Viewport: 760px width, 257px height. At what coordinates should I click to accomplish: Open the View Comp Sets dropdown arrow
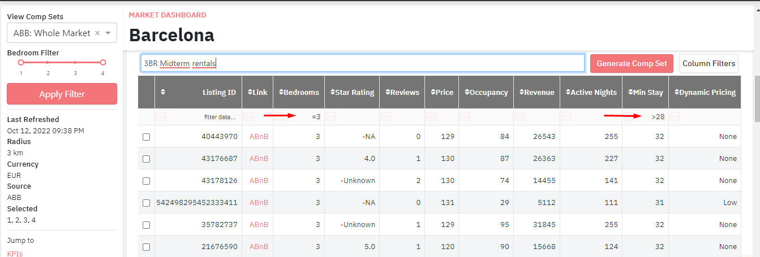[108, 33]
